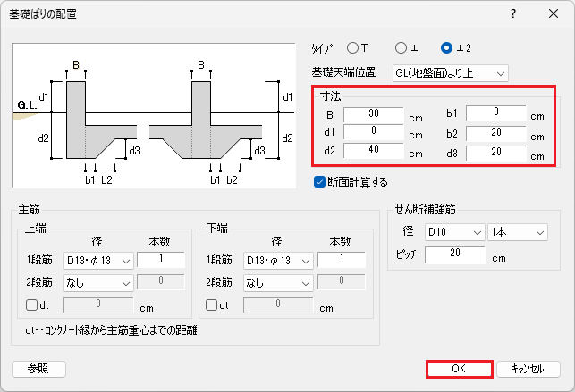Click the ピッチ input field
The image size is (575, 392).
pyautogui.click(x=454, y=255)
